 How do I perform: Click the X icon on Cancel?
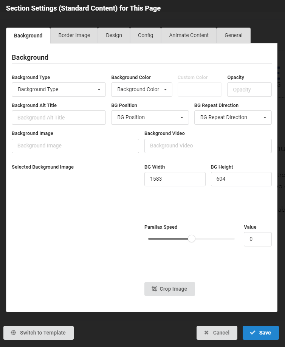pyautogui.click(x=206, y=333)
